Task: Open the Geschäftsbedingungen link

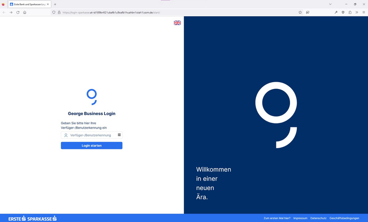Action: (x=344, y=218)
